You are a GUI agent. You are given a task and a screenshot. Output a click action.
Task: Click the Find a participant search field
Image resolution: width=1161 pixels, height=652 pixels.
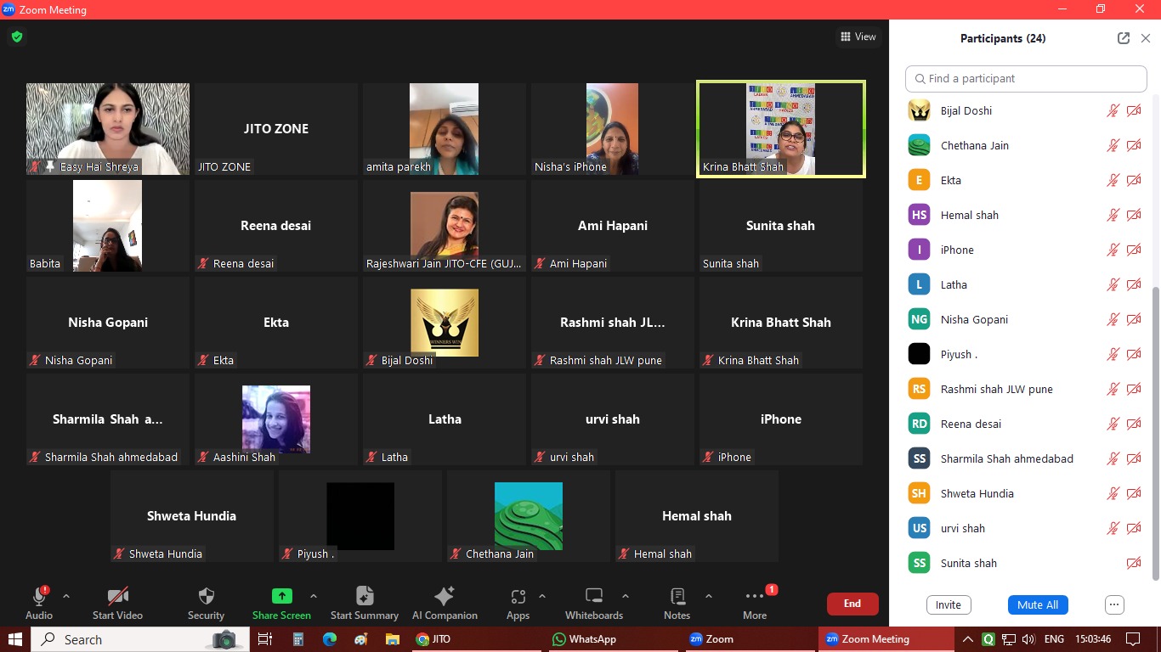tap(1026, 79)
